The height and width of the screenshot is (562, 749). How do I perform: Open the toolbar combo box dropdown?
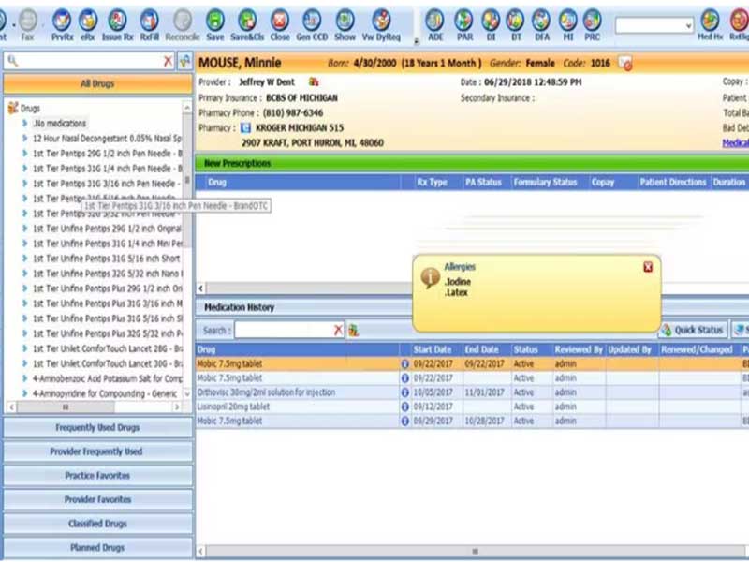(688, 25)
